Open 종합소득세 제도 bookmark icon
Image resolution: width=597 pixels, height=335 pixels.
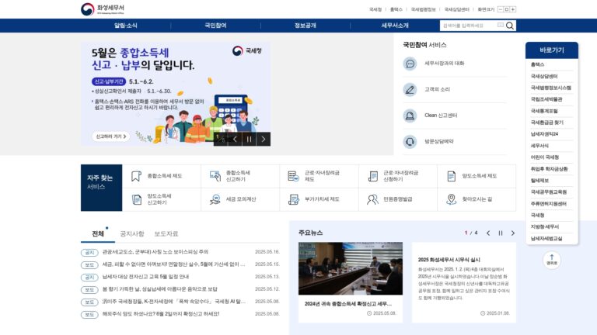(x=136, y=176)
